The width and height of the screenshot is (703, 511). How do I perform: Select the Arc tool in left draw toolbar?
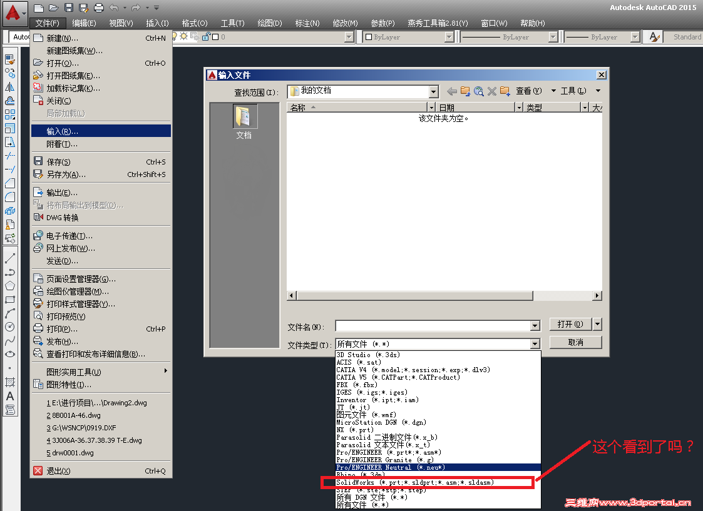point(10,313)
